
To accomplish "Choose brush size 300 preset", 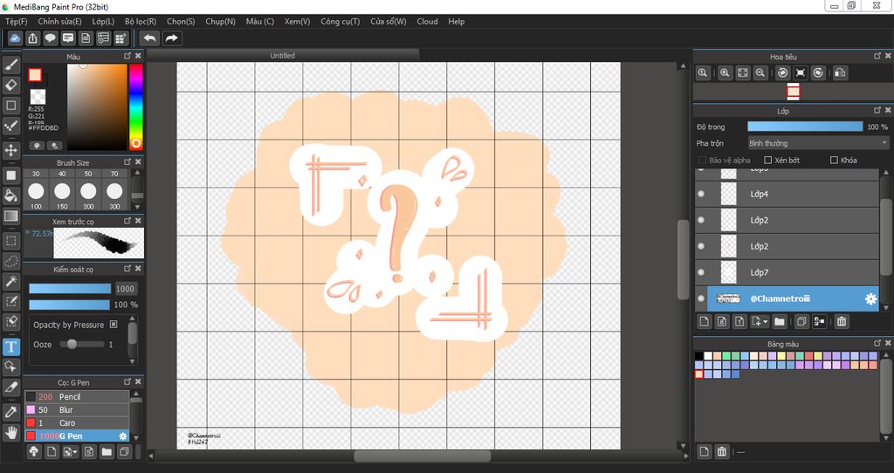I will (x=114, y=195).
